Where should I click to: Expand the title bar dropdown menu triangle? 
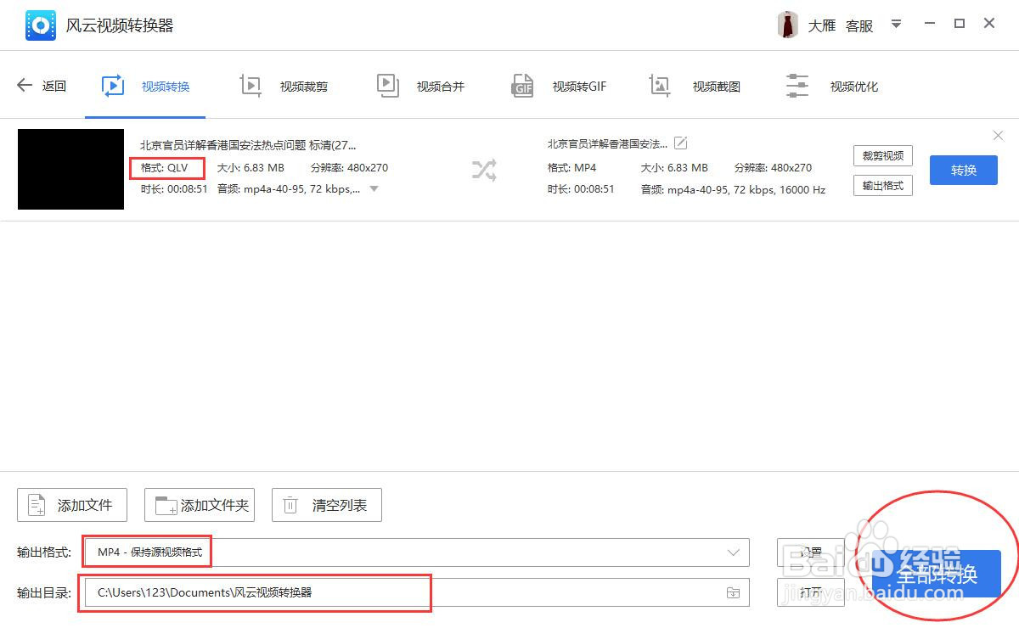[x=897, y=25]
